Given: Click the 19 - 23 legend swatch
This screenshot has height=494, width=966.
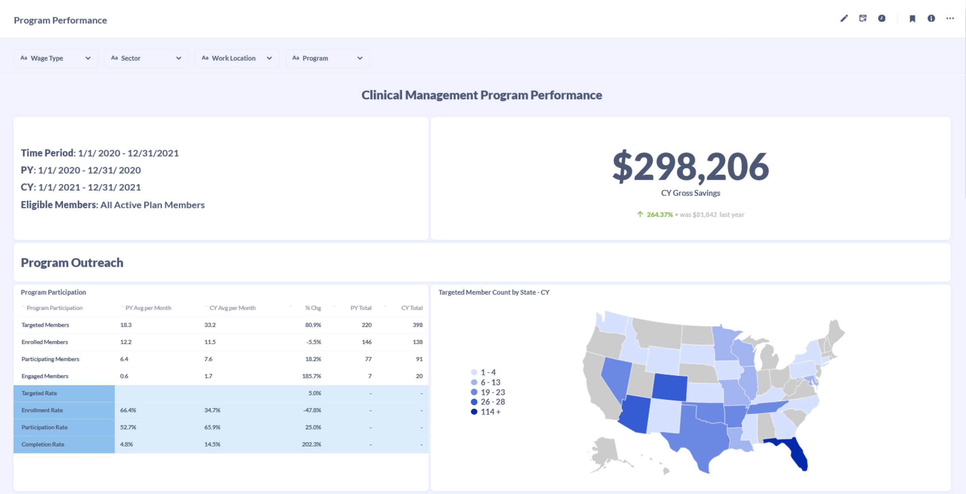Looking at the screenshot, I should coord(474,392).
